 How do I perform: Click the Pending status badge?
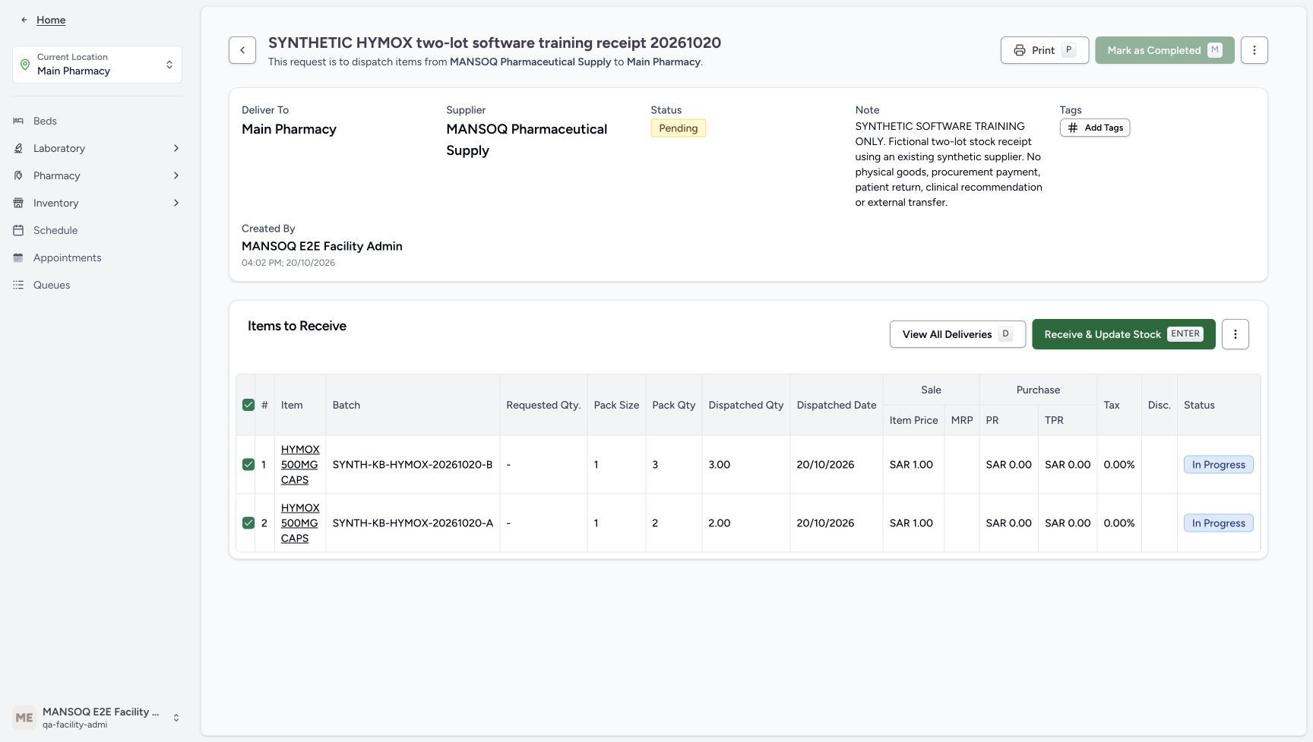[679, 128]
